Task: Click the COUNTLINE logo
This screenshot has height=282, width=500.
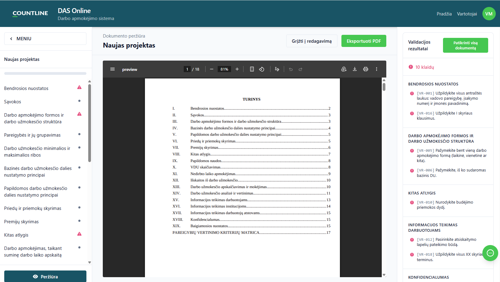Action: 30,13
